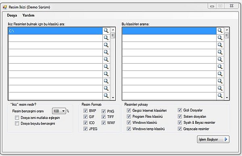Image resolution: width=242 pixels, height=156 pixels.
Task: Click the second-row magnifier in the search folders list
Action: [x=106, y=38]
